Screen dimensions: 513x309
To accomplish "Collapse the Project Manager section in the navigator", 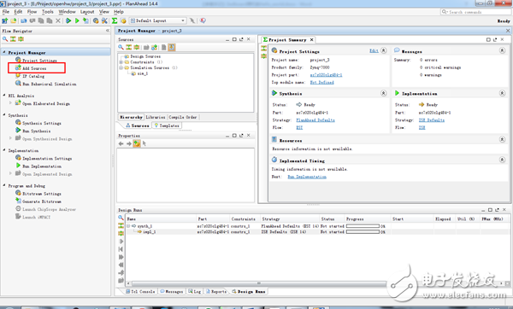I will (4, 52).
